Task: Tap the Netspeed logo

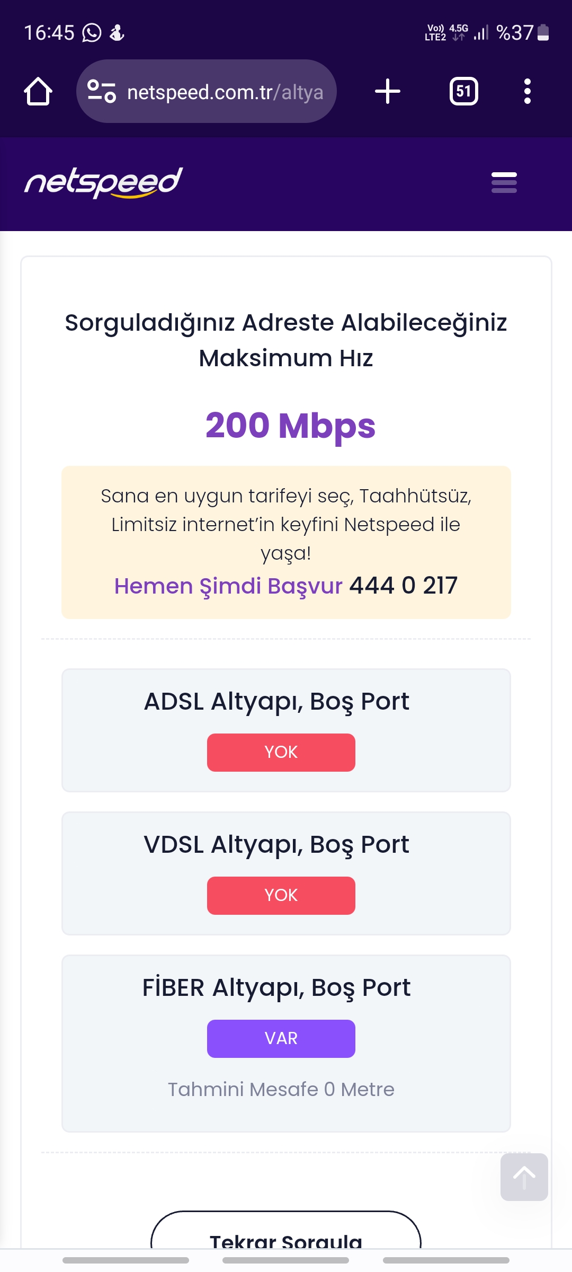Action: click(104, 183)
